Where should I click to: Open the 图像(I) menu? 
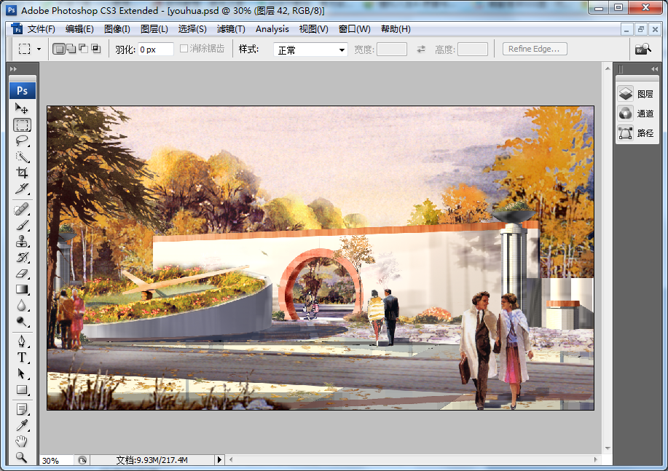(x=117, y=29)
